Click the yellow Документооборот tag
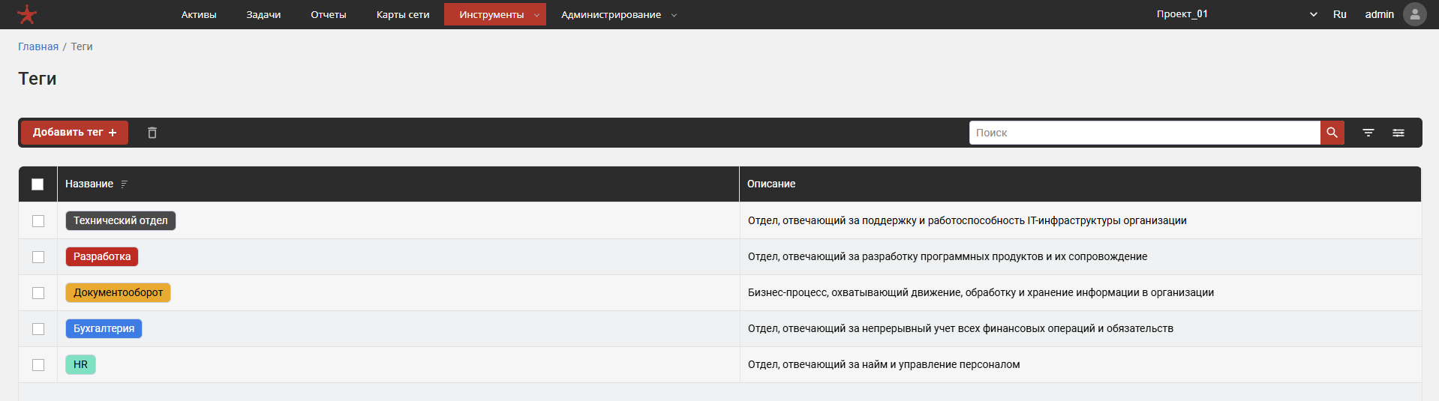Screen dimensions: 1439x401 click(118, 292)
